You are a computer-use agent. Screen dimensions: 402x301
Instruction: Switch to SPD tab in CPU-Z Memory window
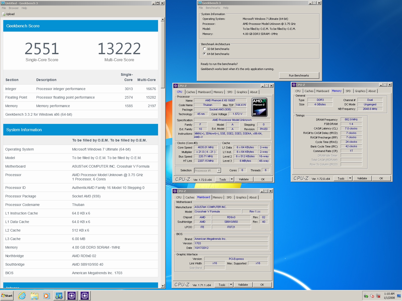click(x=348, y=91)
